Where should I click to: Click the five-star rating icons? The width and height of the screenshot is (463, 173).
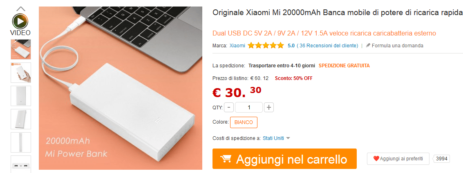[266, 46]
